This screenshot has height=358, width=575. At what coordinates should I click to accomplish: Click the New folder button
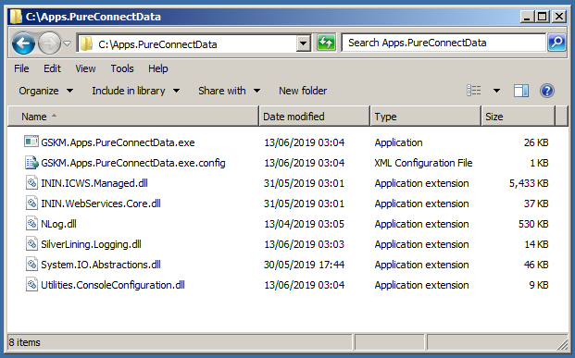point(303,91)
